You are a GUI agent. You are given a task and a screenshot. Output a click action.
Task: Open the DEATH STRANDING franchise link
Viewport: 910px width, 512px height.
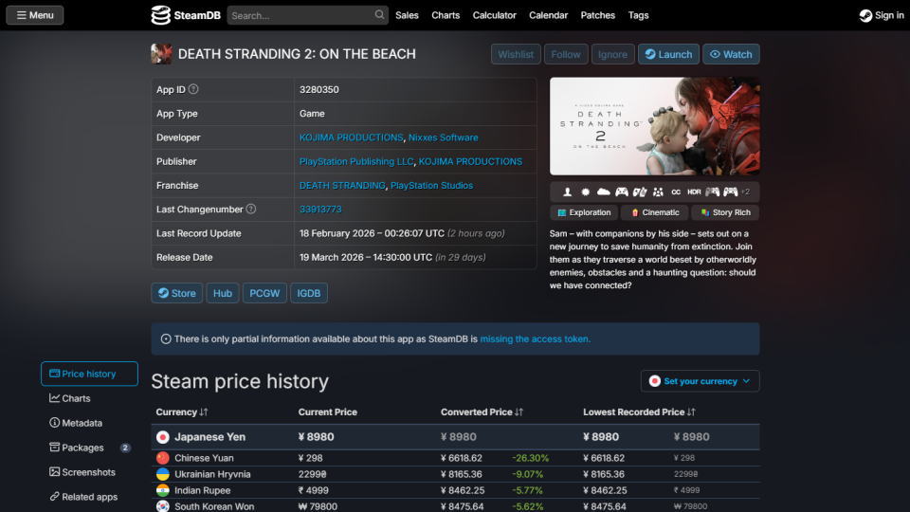pyautogui.click(x=342, y=185)
